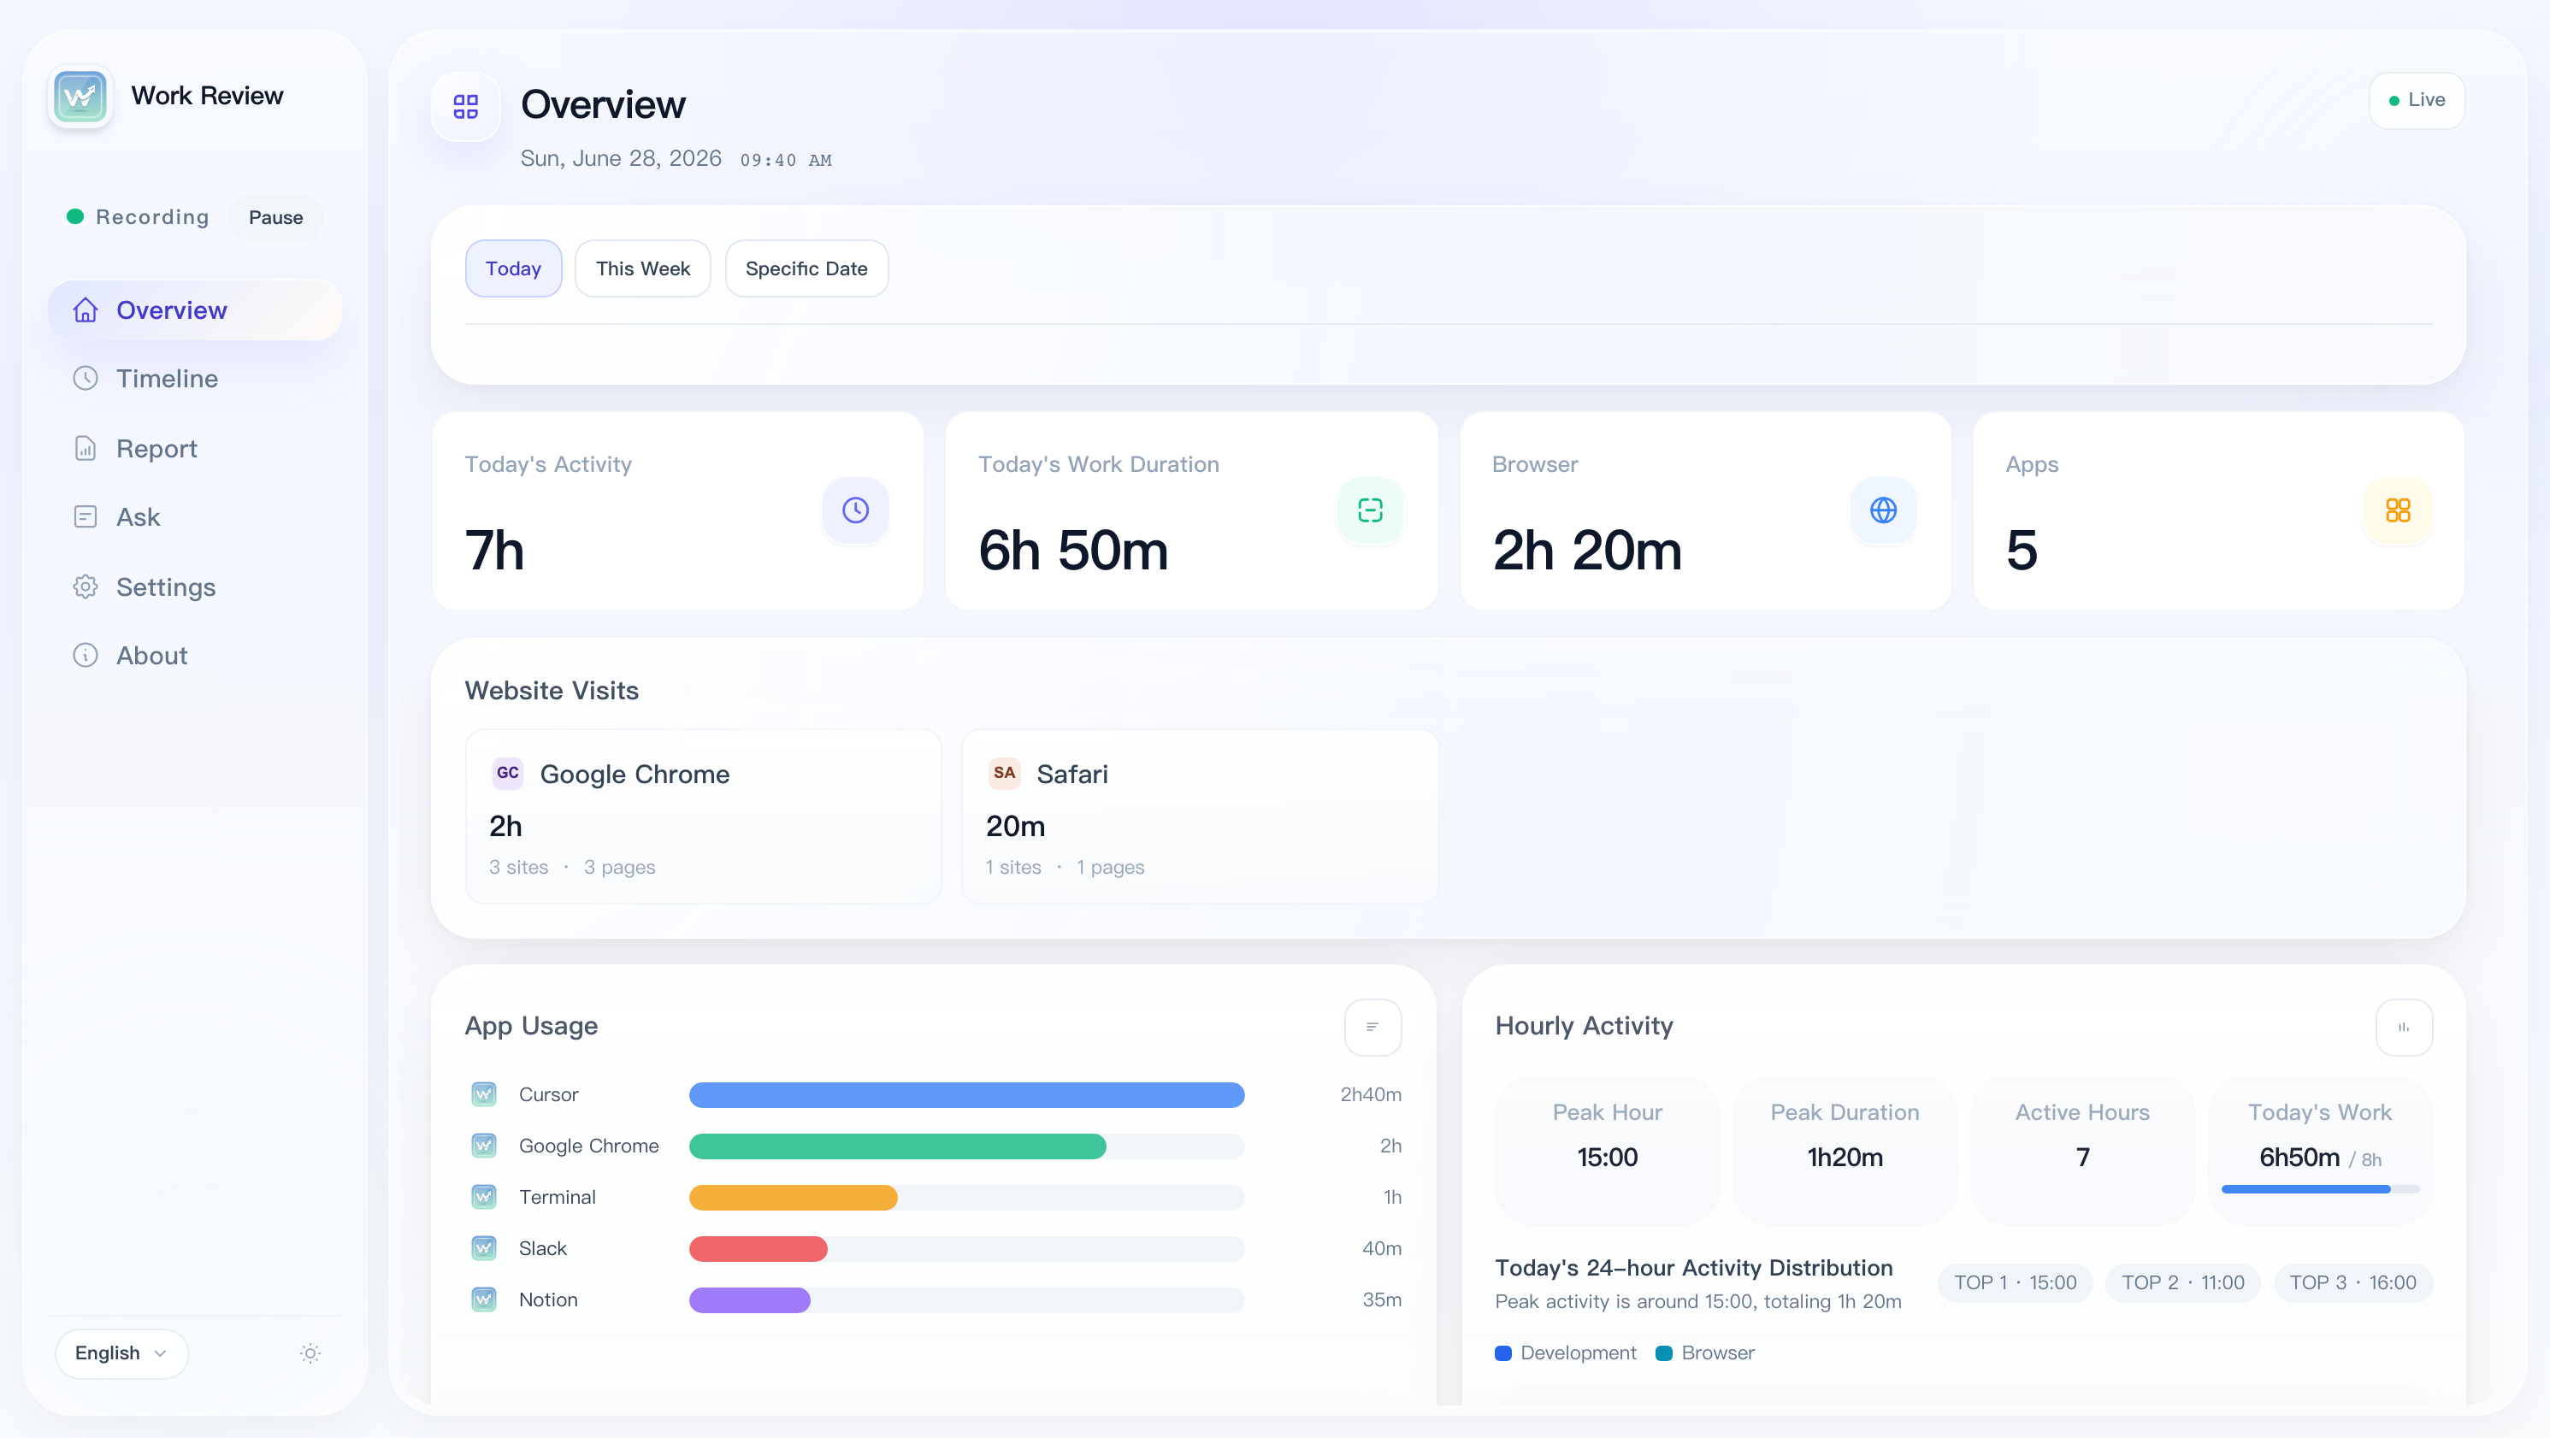Click the TOP 1 · 15:00 chip
The height and width of the screenshot is (1438, 2550).
tap(2015, 1282)
